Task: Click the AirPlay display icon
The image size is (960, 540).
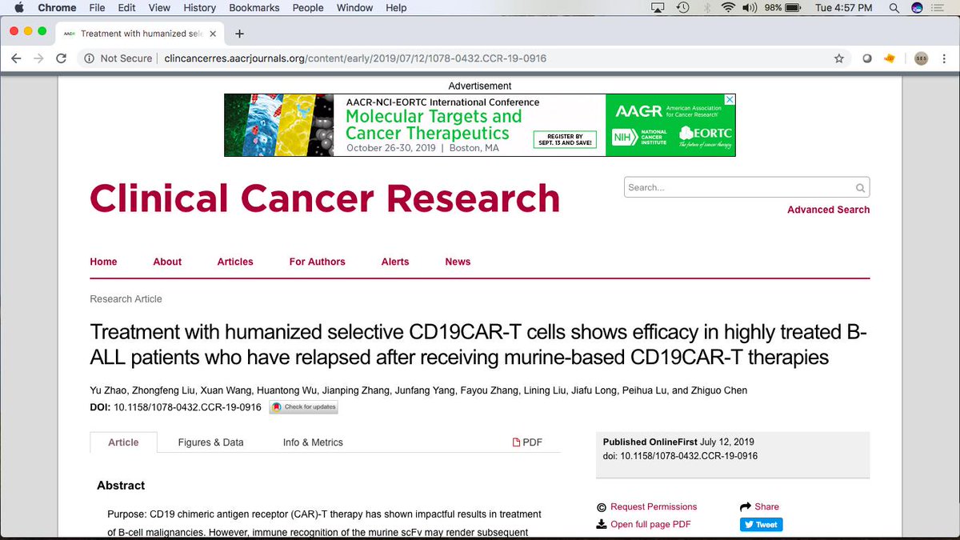Action: tap(658, 7)
